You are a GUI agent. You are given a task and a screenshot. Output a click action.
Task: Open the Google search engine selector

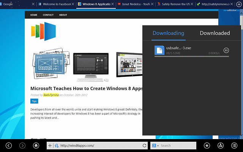click(155, 146)
